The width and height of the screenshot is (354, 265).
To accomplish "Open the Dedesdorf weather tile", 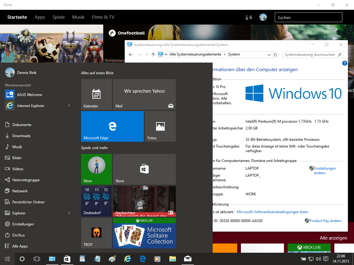I will click(x=96, y=201).
